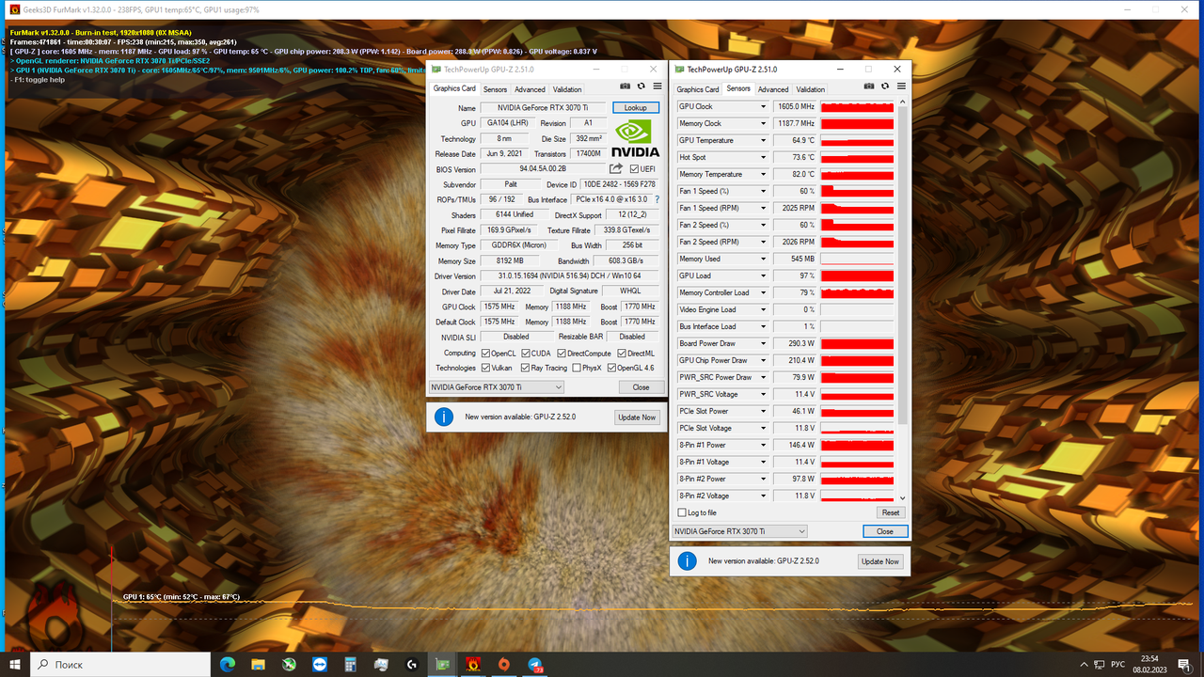Click the sensors scrollbar down arrow

[x=904, y=498]
